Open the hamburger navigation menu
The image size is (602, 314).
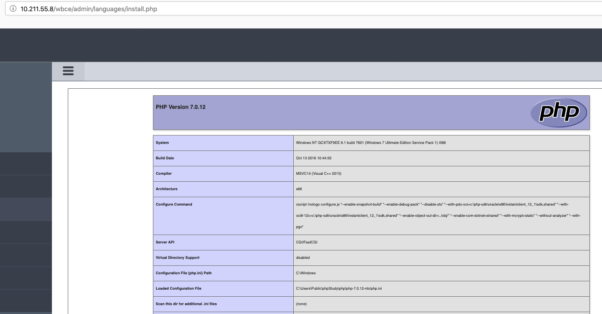pos(68,71)
